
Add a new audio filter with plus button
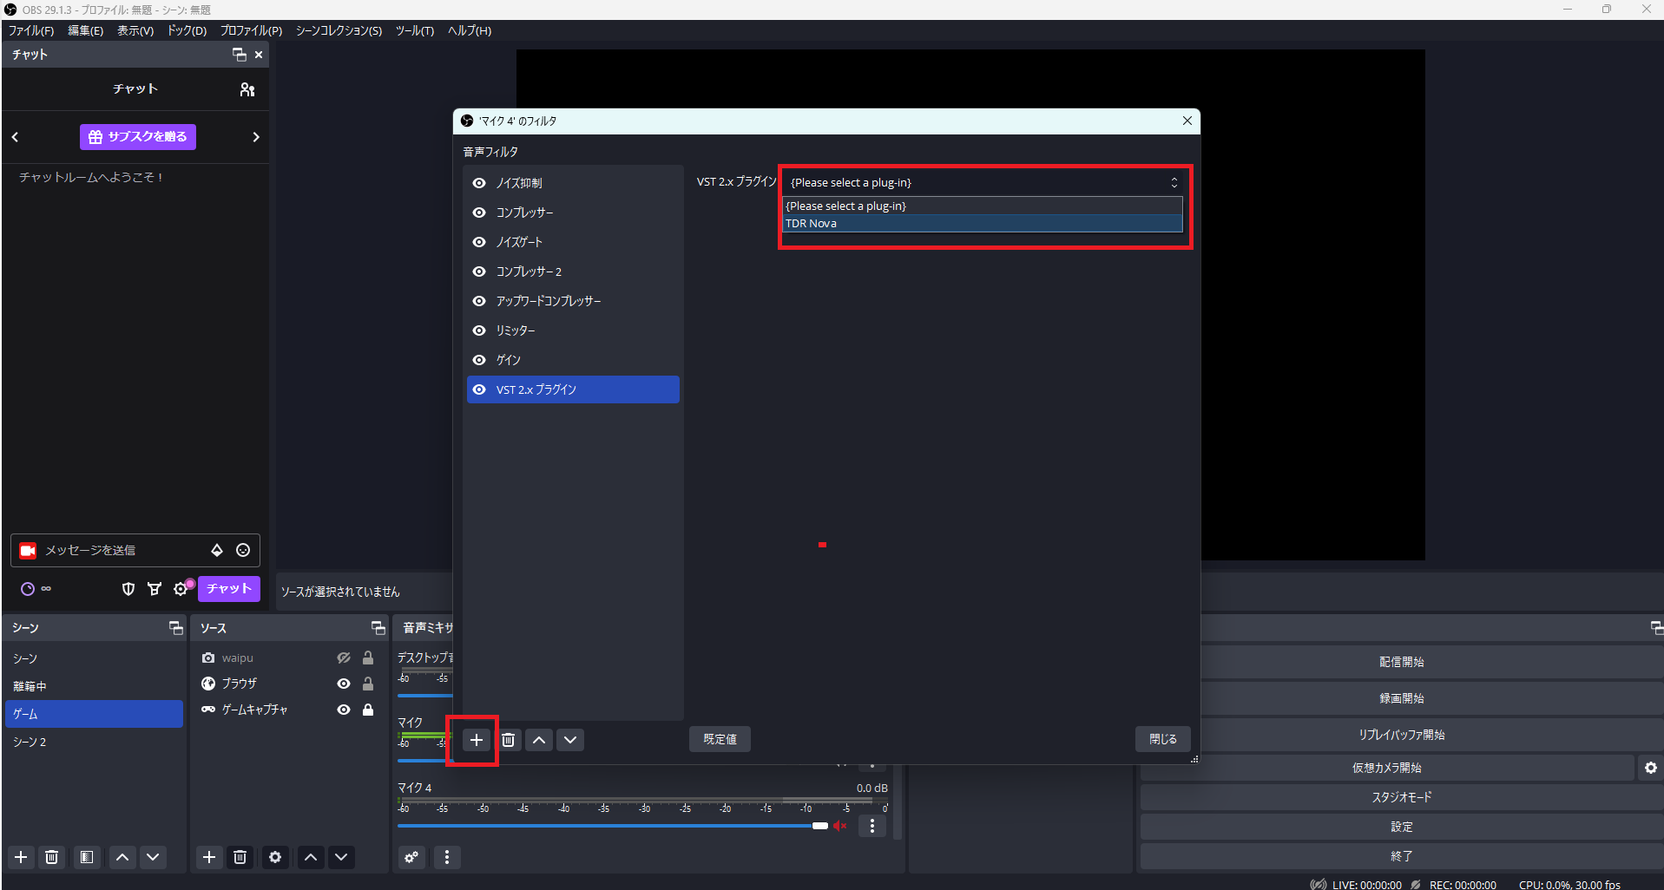click(476, 740)
